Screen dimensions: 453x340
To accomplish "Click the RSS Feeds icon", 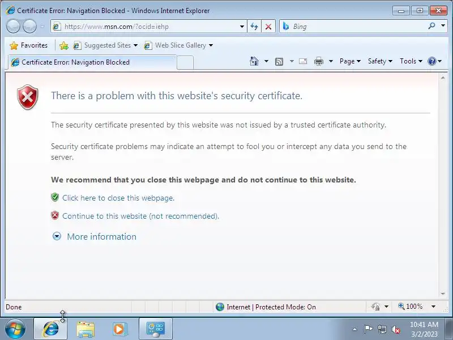I will point(279,61).
